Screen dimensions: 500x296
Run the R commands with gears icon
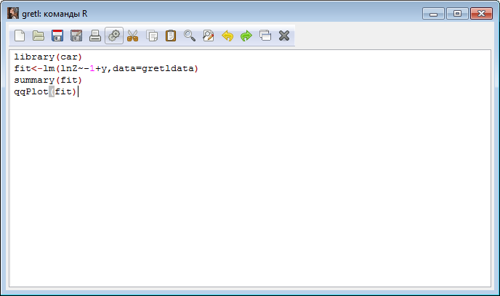coord(114,36)
